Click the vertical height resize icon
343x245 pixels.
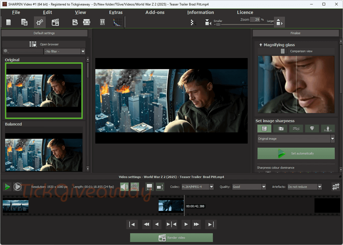point(160,187)
